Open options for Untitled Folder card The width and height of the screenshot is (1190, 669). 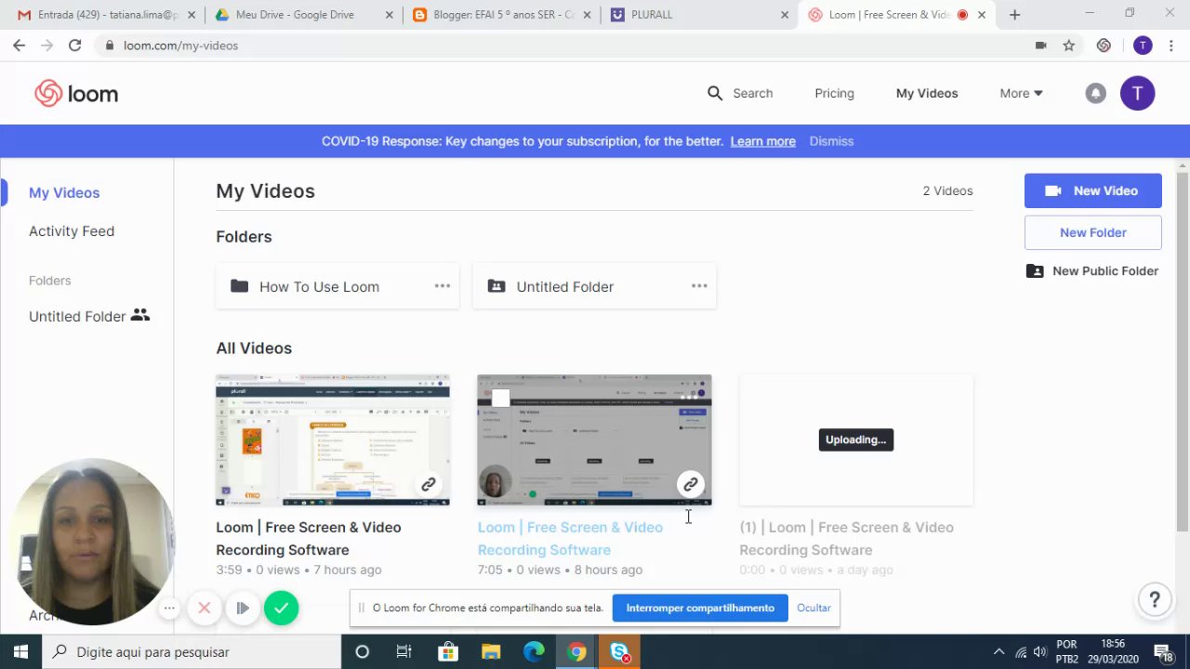pos(699,286)
